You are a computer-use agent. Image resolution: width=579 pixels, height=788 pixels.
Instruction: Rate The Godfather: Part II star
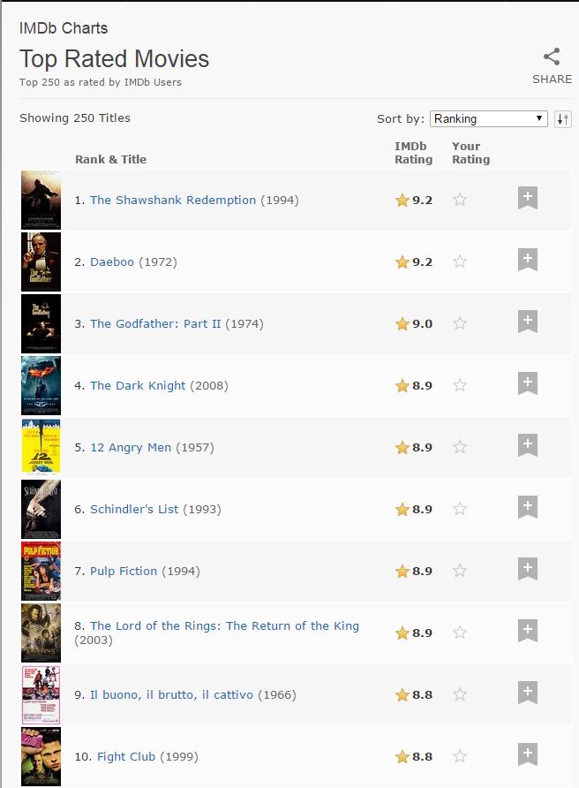click(x=460, y=323)
